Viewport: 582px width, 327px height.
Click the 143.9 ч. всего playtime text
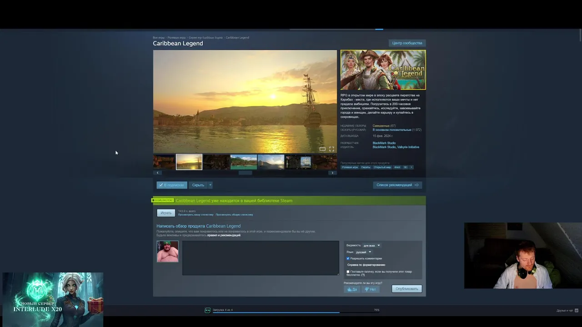click(187, 211)
